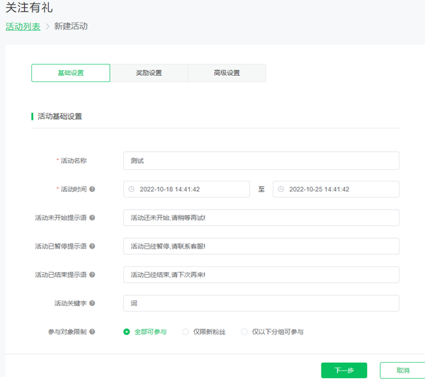This screenshot has width=425, height=379.
Task: Click the green 下一步 button
Action: click(344, 370)
